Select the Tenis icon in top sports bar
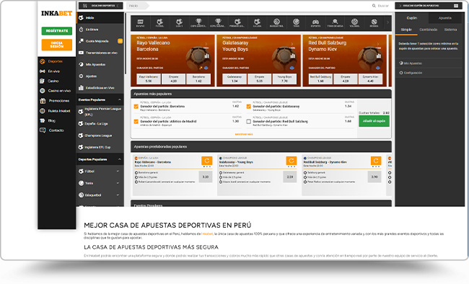 [x=296, y=23]
